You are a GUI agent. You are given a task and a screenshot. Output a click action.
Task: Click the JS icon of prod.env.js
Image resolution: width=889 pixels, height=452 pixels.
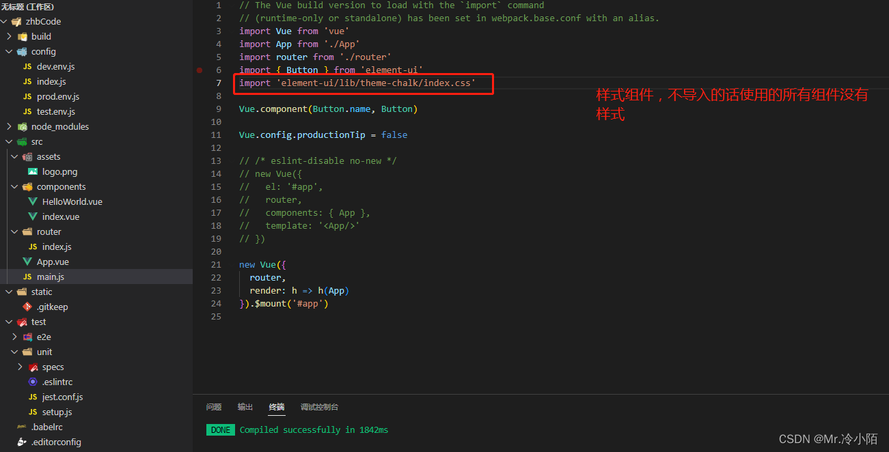[x=27, y=96]
